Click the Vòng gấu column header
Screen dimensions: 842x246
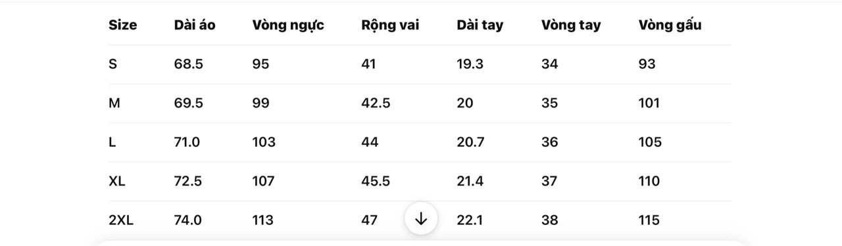(x=670, y=26)
